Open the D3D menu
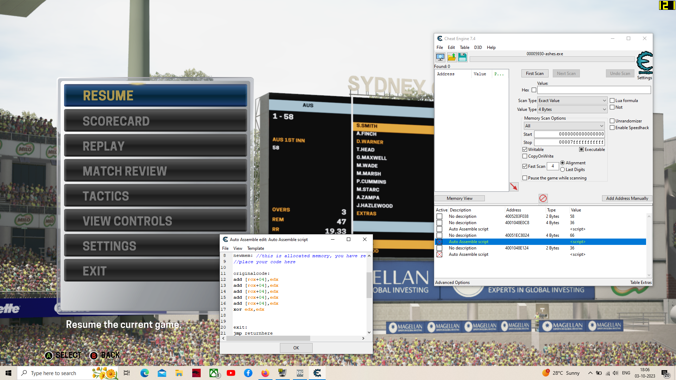The image size is (676, 380). pyautogui.click(x=478, y=47)
